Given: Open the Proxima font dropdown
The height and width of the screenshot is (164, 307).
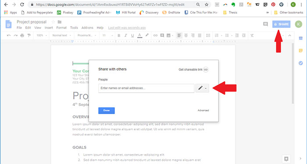Looking at the screenshot, I should pos(87,35).
